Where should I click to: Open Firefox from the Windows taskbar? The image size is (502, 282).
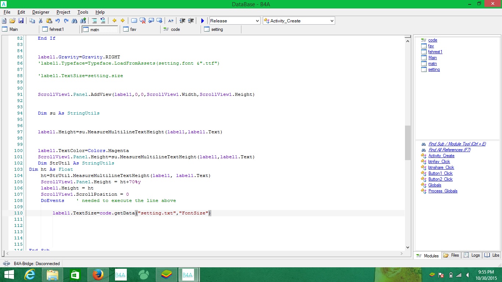(x=98, y=274)
